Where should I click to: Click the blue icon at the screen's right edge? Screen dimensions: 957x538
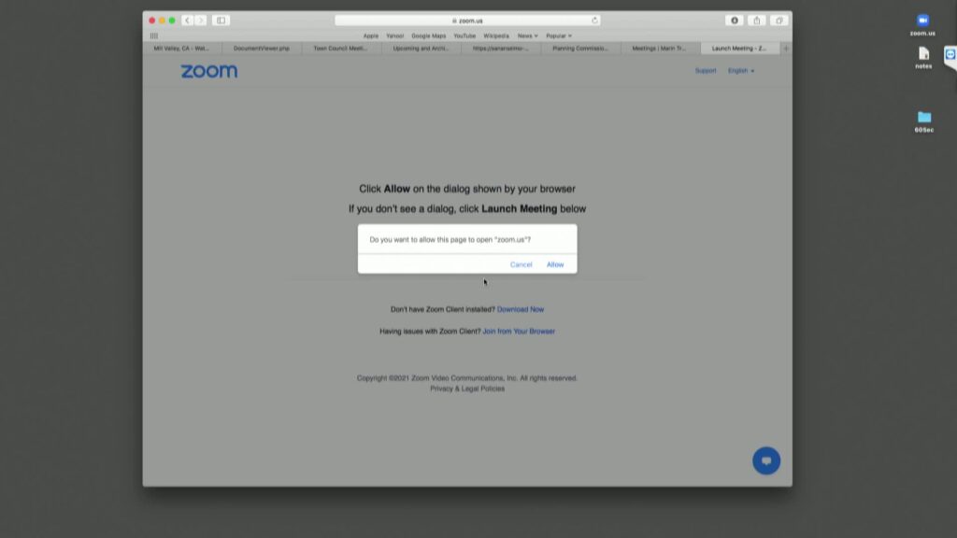pos(950,55)
